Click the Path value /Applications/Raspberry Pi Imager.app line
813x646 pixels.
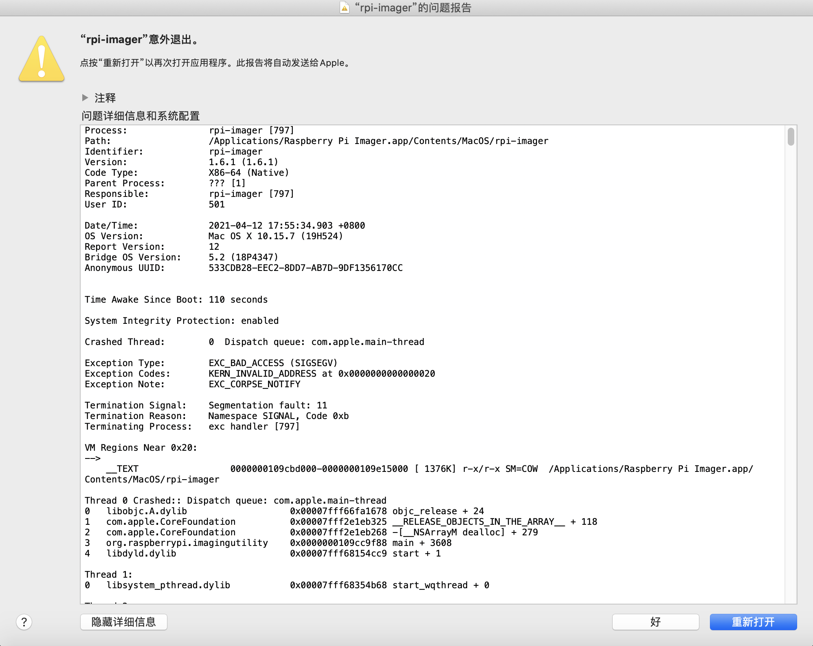tap(378, 141)
